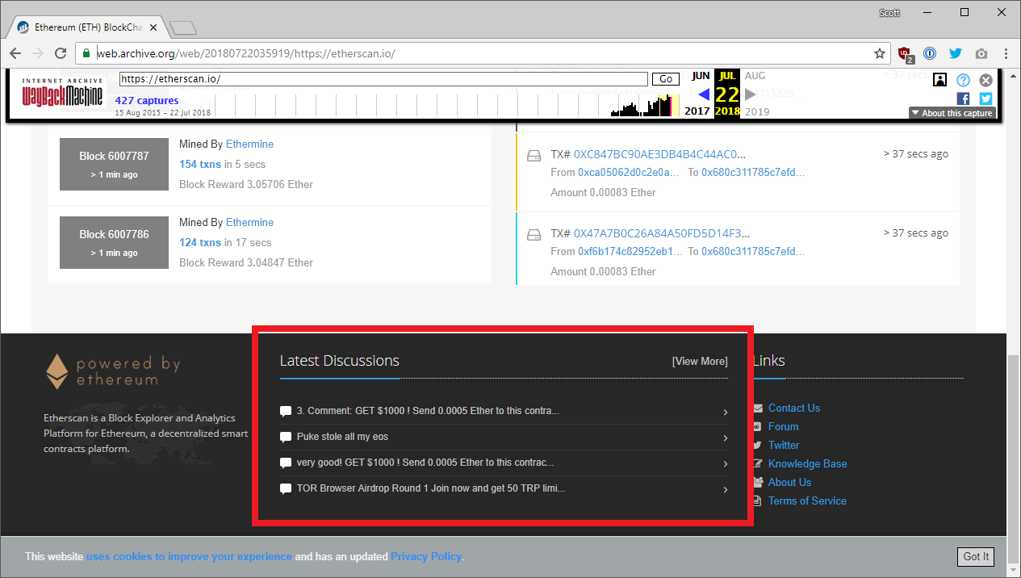
Task: Click the Wayback Machine logo
Action: pos(62,93)
